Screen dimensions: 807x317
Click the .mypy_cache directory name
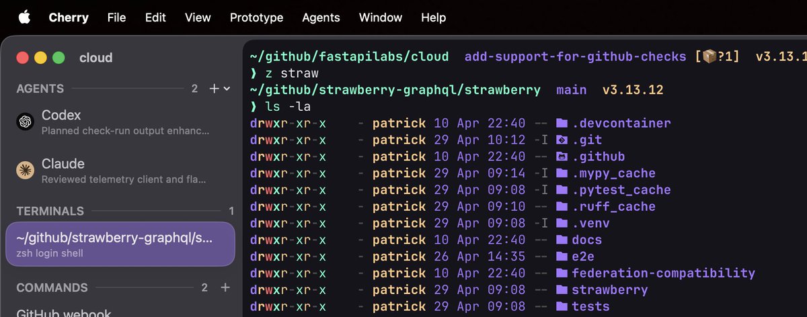tap(614, 173)
